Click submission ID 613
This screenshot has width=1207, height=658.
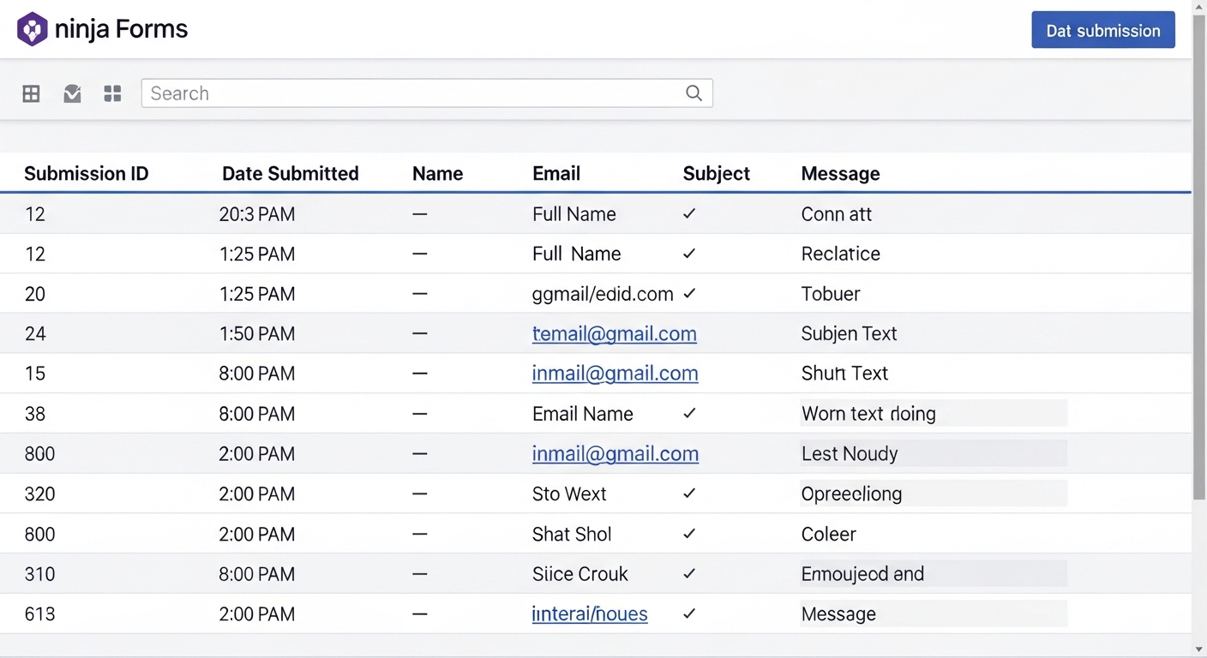(39, 613)
